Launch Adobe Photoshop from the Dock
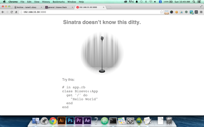Viewport: 204px width, 127px height. coord(70,121)
